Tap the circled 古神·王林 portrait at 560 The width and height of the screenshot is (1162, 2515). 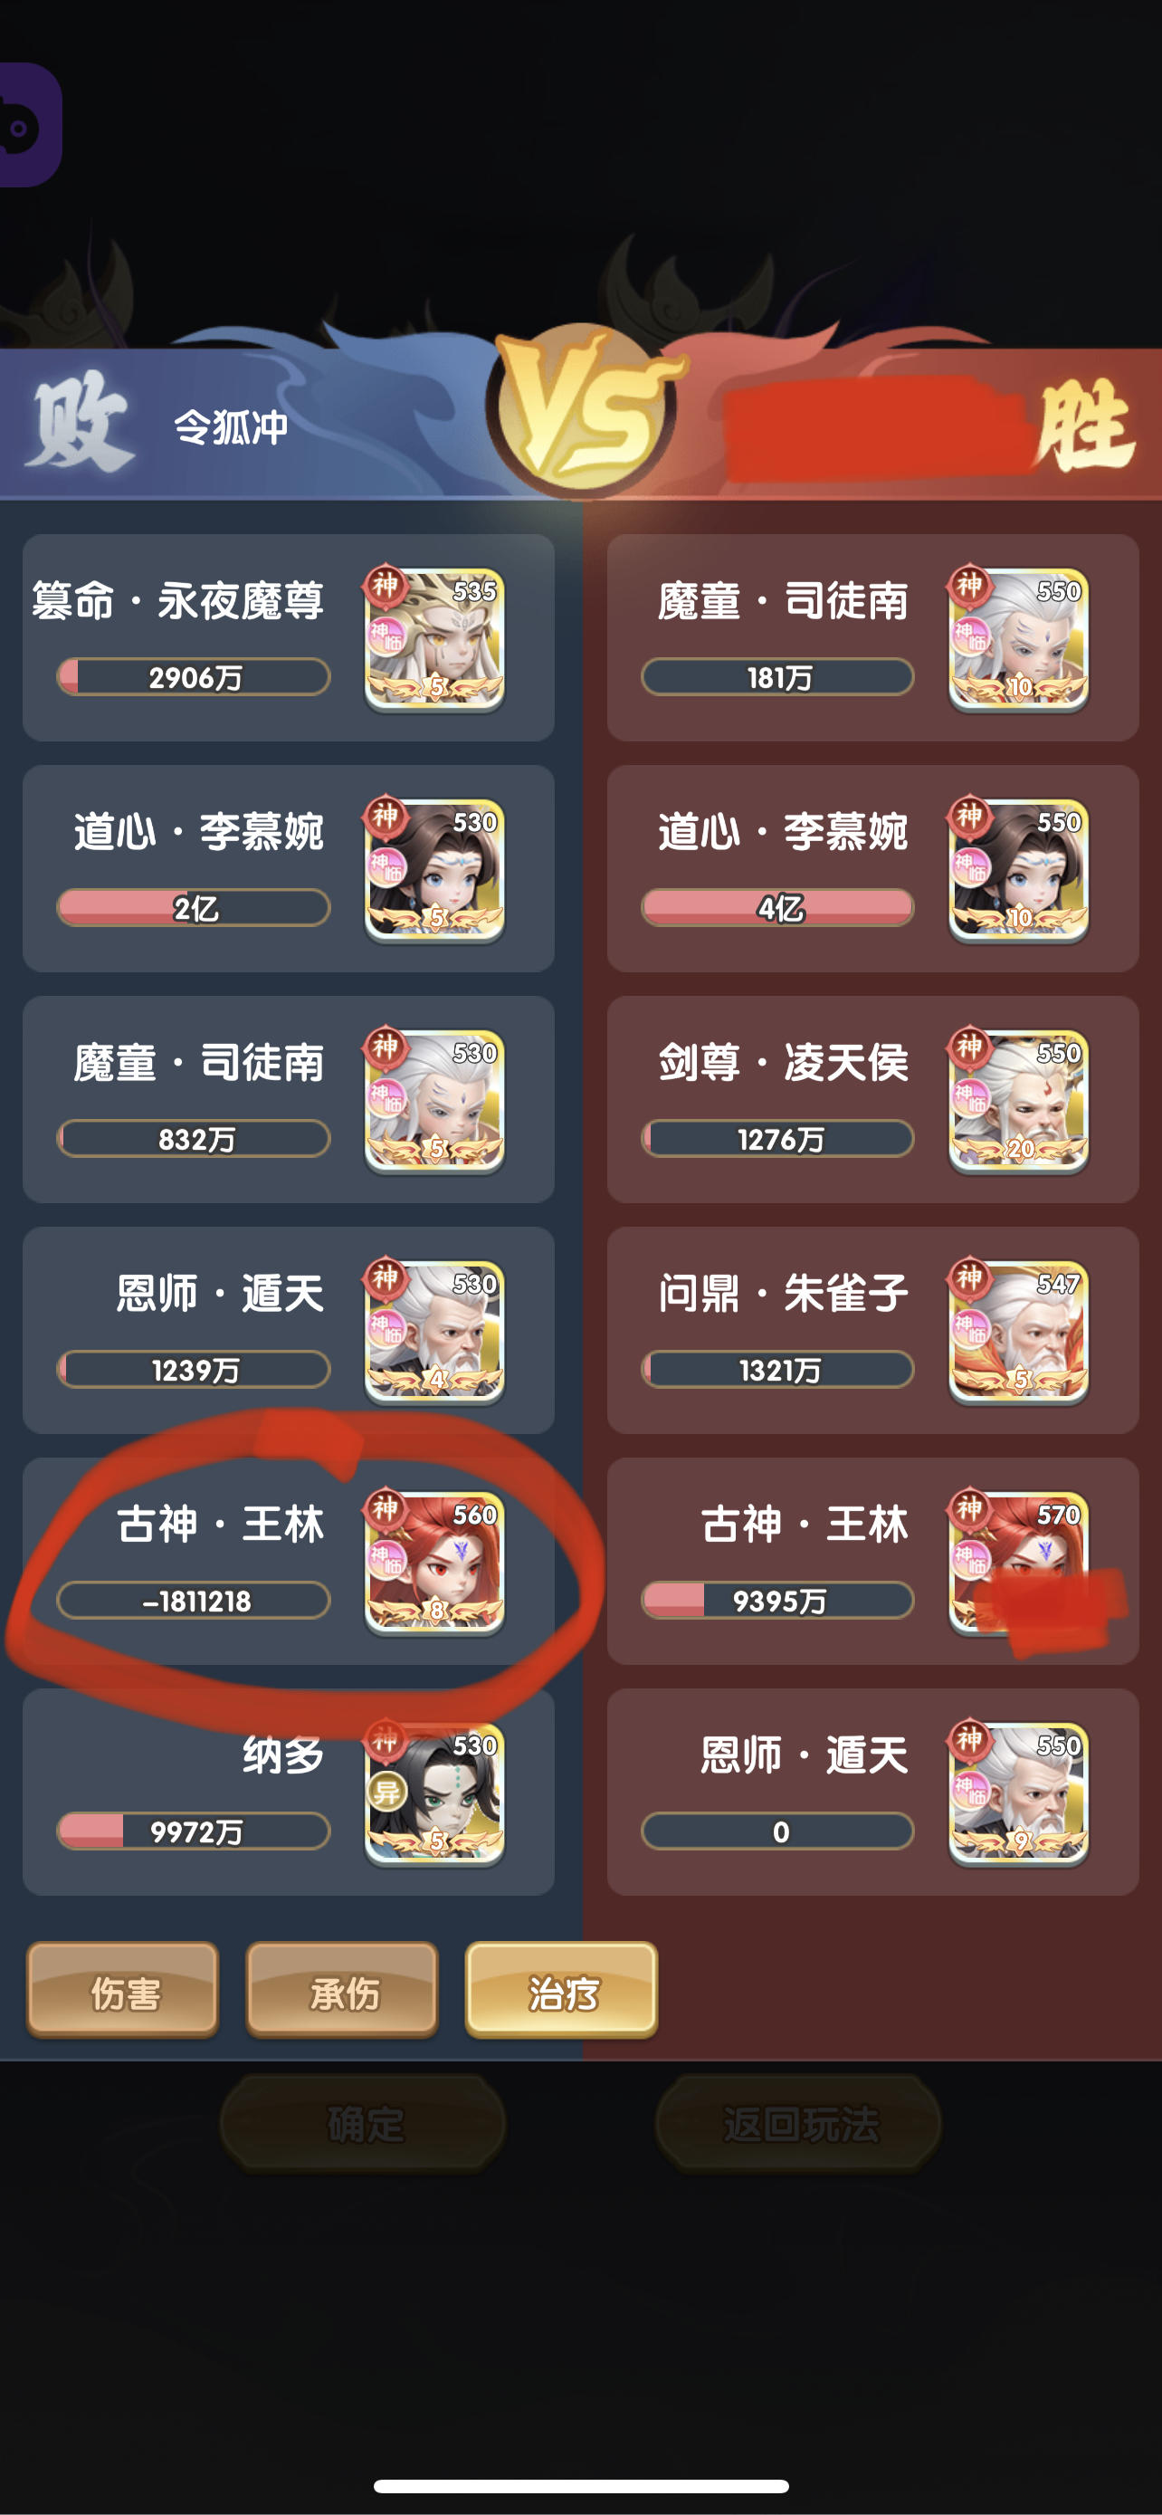434,1562
